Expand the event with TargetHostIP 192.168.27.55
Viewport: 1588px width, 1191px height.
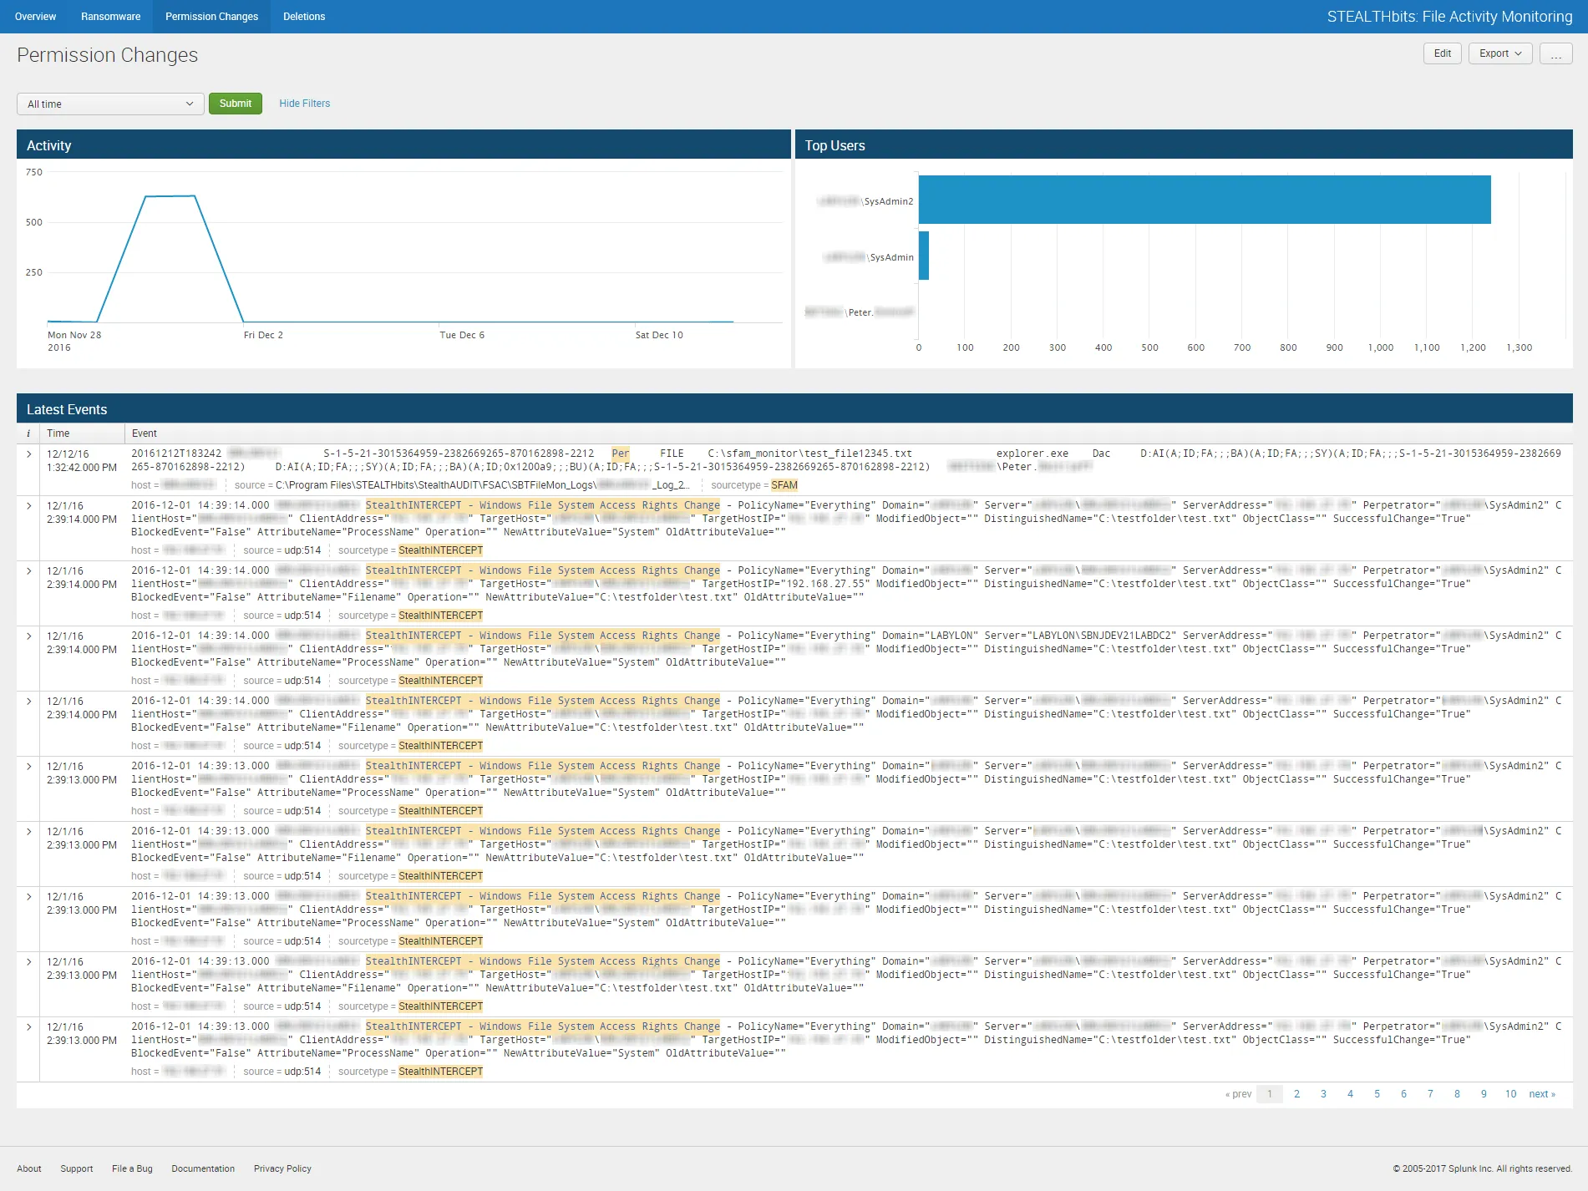point(28,571)
